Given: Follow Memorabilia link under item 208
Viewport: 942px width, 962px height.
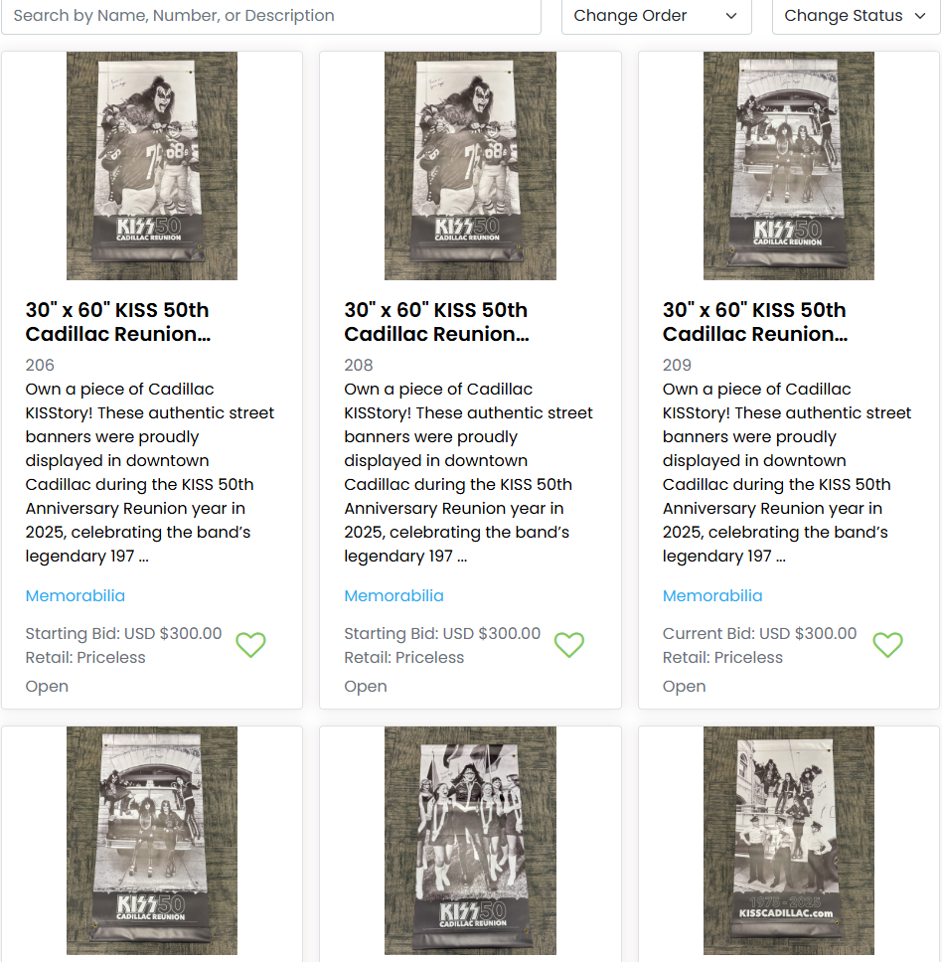Looking at the screenshot, I should (x=393, y=595).
